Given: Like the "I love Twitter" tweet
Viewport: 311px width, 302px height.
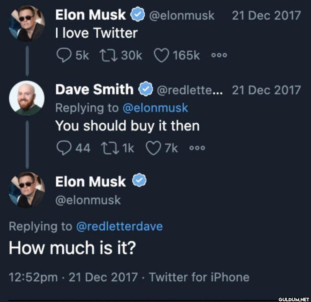Looking at the screenshot, I should 162,55.
